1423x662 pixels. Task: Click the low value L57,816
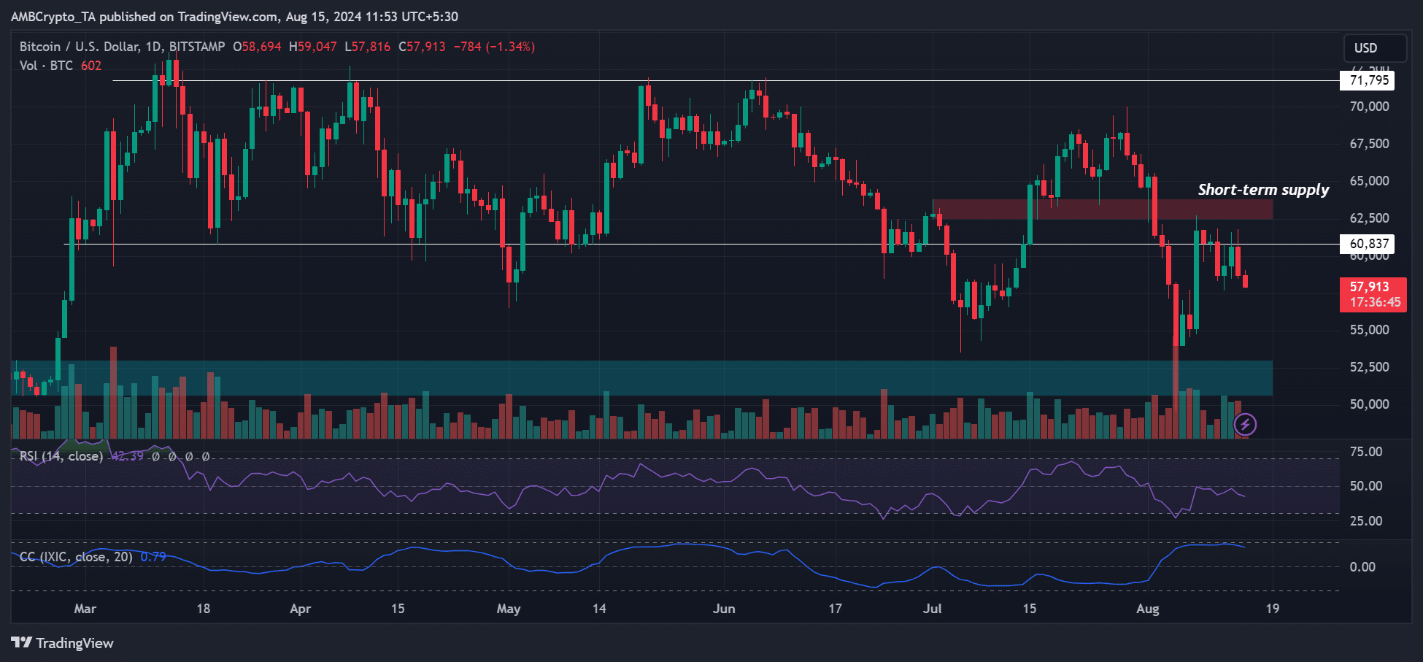pyautogui.click(x=368, y=47)
